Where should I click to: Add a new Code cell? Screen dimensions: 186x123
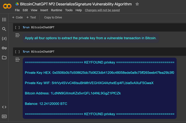[18, 18]
